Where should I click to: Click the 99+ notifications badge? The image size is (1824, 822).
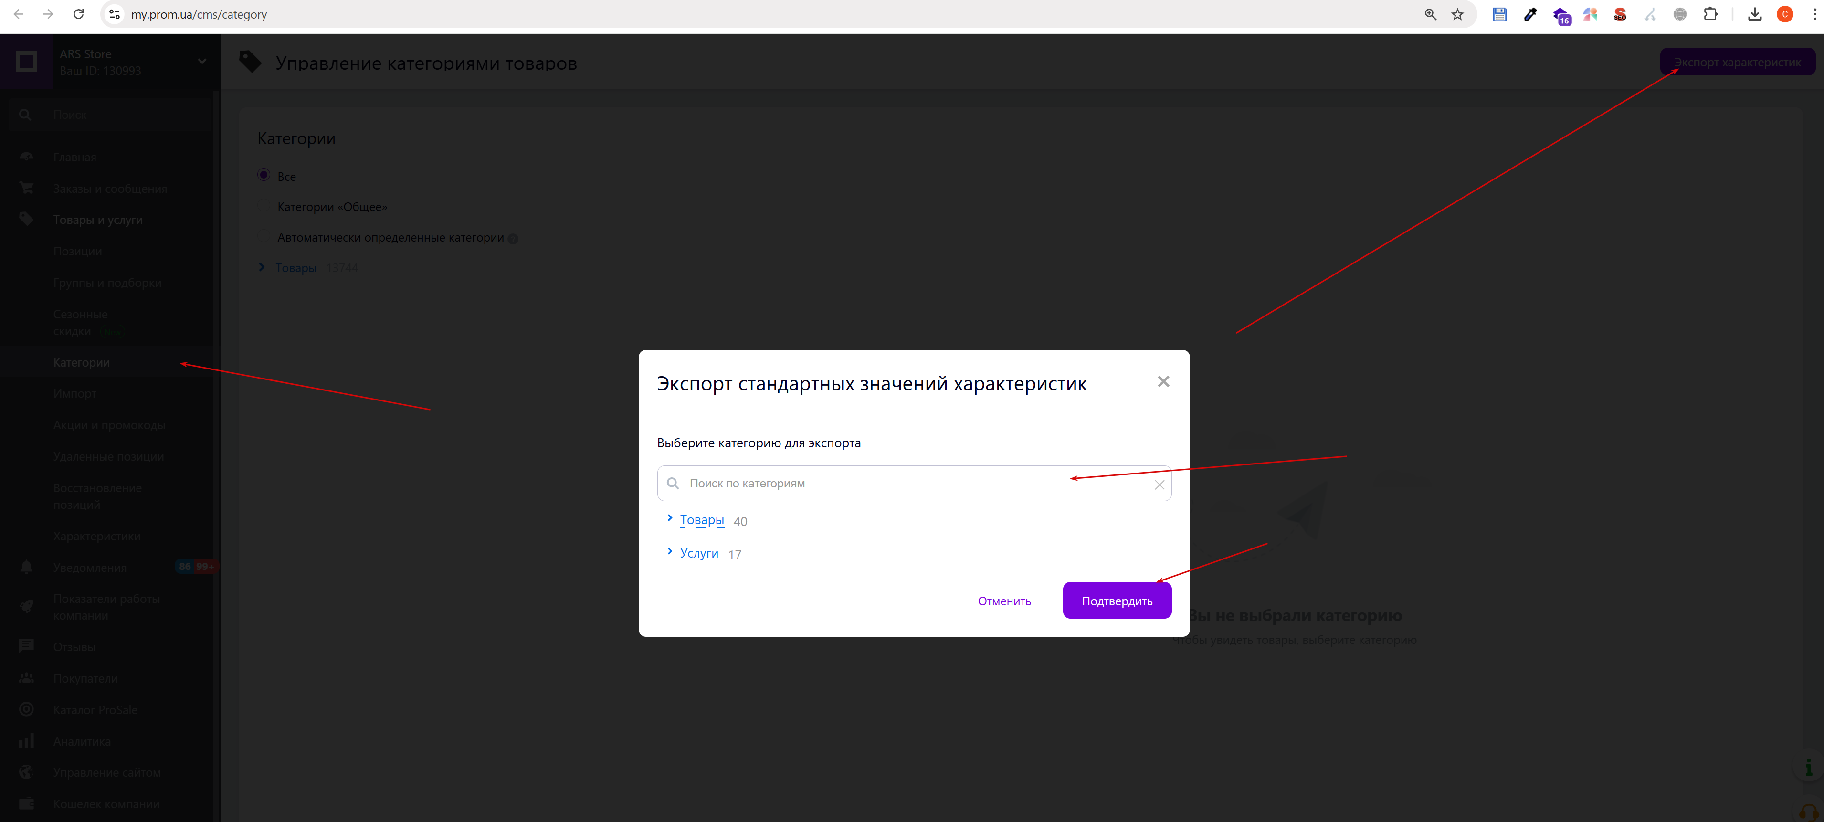(205, 567)
